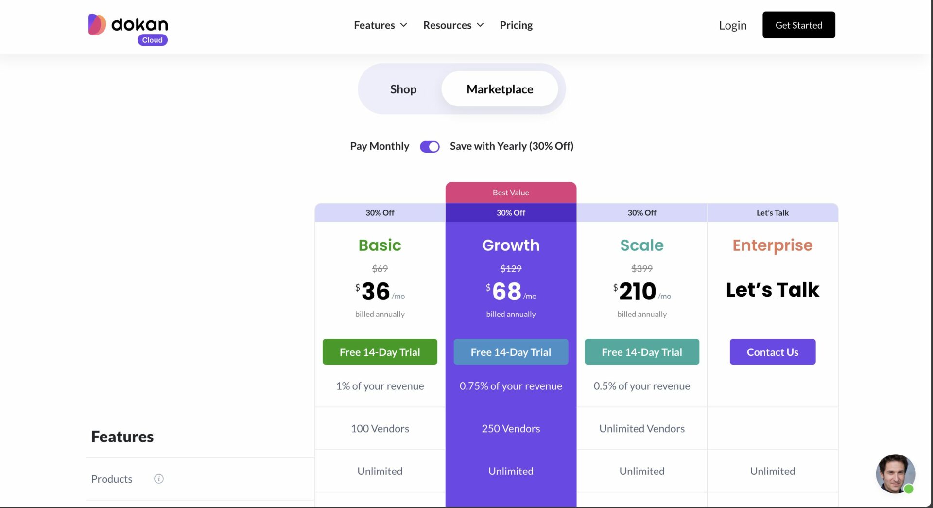This screenshot has width=933, height=508.
Task: Click the struck-through $399 price
Action: (641, 269)
